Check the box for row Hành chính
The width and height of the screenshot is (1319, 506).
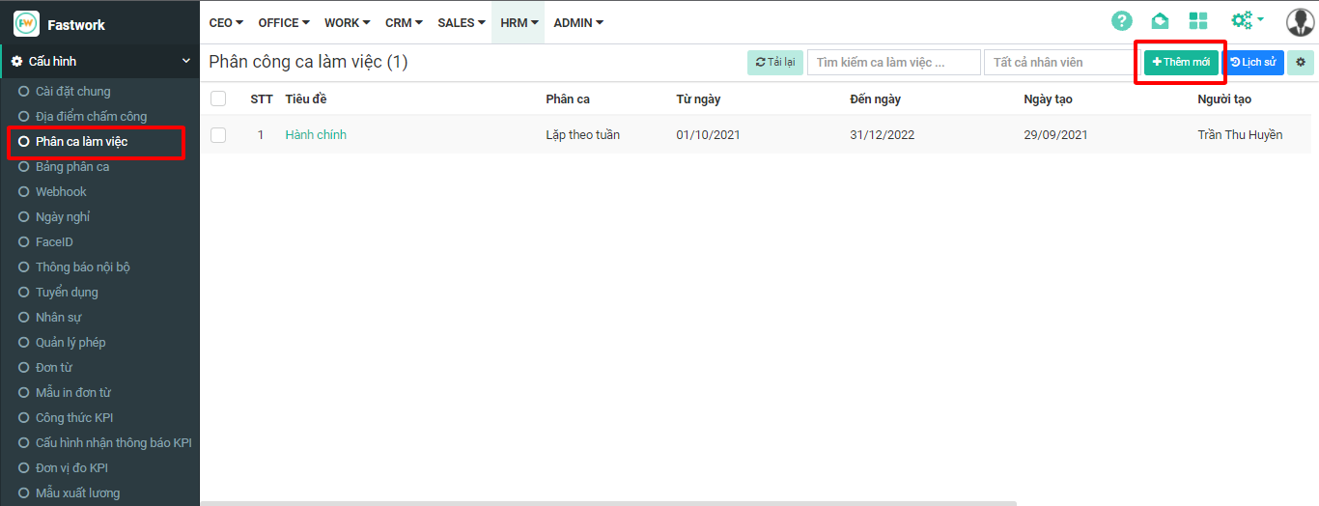[x=218, y=135]
